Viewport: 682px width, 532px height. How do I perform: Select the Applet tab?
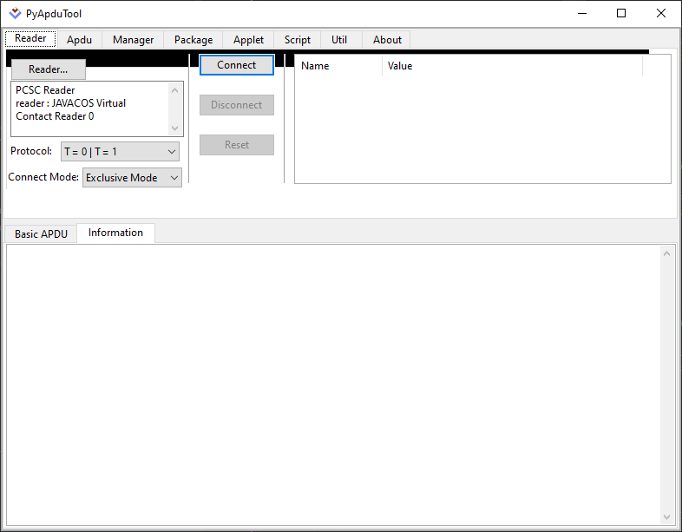(x=248, y=40)
